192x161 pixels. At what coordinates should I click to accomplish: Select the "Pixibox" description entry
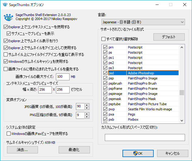point(133,119)
